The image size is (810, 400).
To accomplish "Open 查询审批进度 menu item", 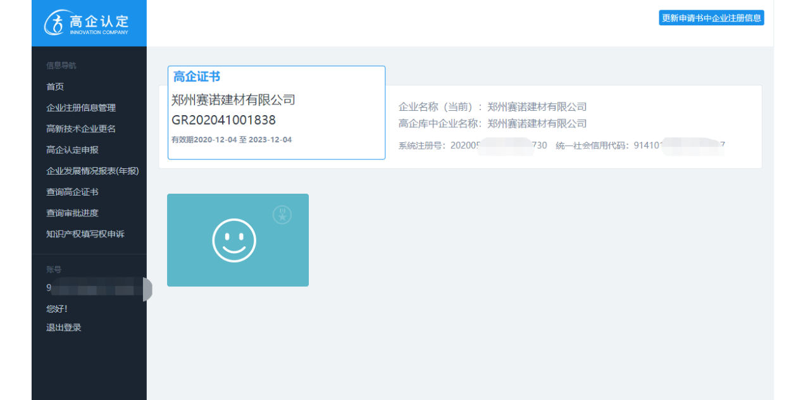I will click(x=72, y=213).
